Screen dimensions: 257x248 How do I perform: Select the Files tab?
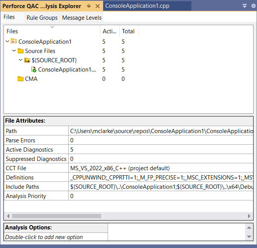pyautogui.click(x=9, y=17)
